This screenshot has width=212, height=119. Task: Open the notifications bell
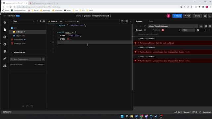pos(205,16)
